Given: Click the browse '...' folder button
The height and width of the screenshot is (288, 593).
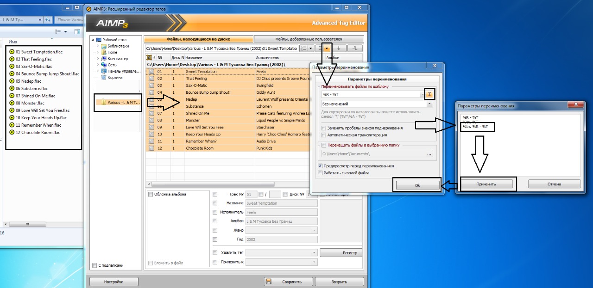Looking at the screenshot, I should 429,154.
